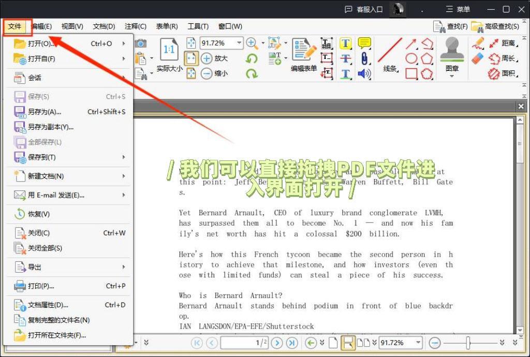Adjust the zoom slider at bottom right

(x=468, y=342)
